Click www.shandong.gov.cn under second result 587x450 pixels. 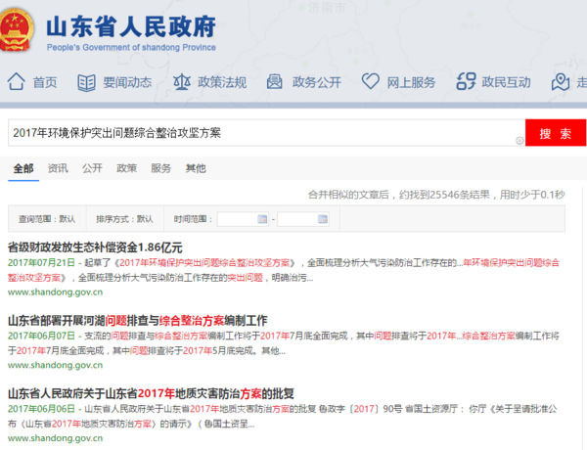click(55, 366)
